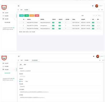Click target URL www.qymao.cn in row 2
Viewport: 105px width, 102px height.
click(44, 26)
